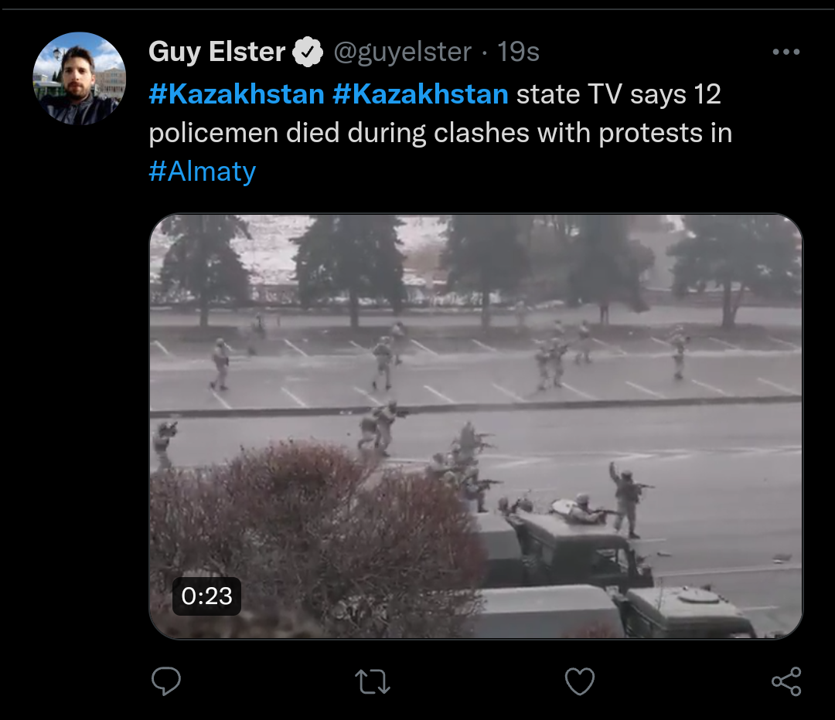Click the 19s timestamp

click(518, 53)
